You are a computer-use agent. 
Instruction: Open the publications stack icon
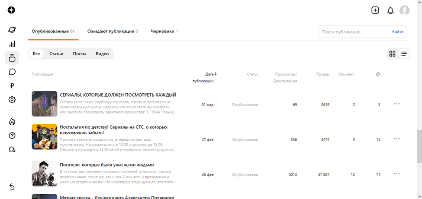point(12,58)
